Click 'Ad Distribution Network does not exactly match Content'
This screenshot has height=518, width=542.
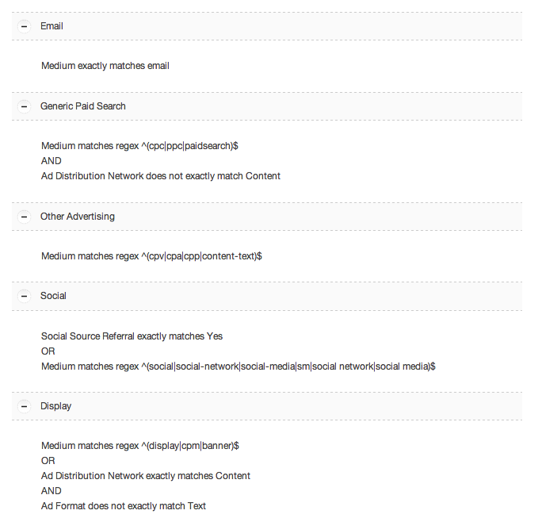[x=161, y=176]
